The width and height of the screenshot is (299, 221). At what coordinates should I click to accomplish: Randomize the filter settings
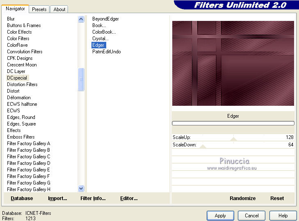coord(242,198)
